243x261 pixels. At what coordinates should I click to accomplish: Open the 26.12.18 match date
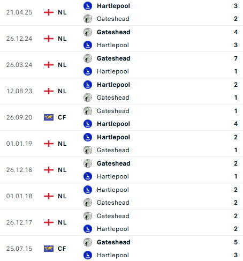[x=19, y=170]
